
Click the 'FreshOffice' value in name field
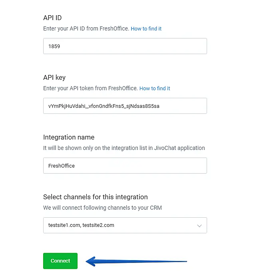tap(62, 166)
